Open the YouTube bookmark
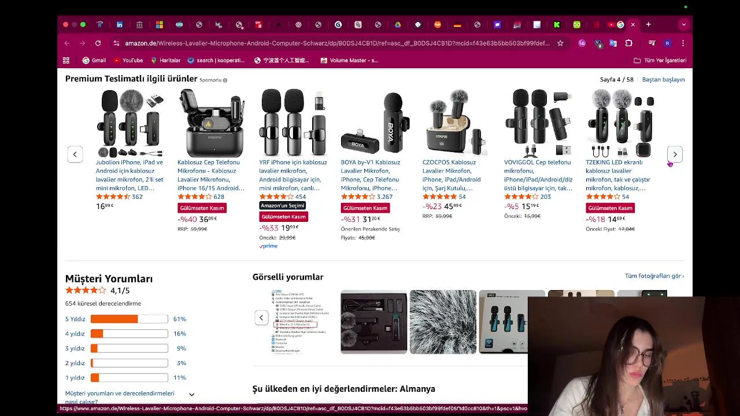 click(128, 60)
